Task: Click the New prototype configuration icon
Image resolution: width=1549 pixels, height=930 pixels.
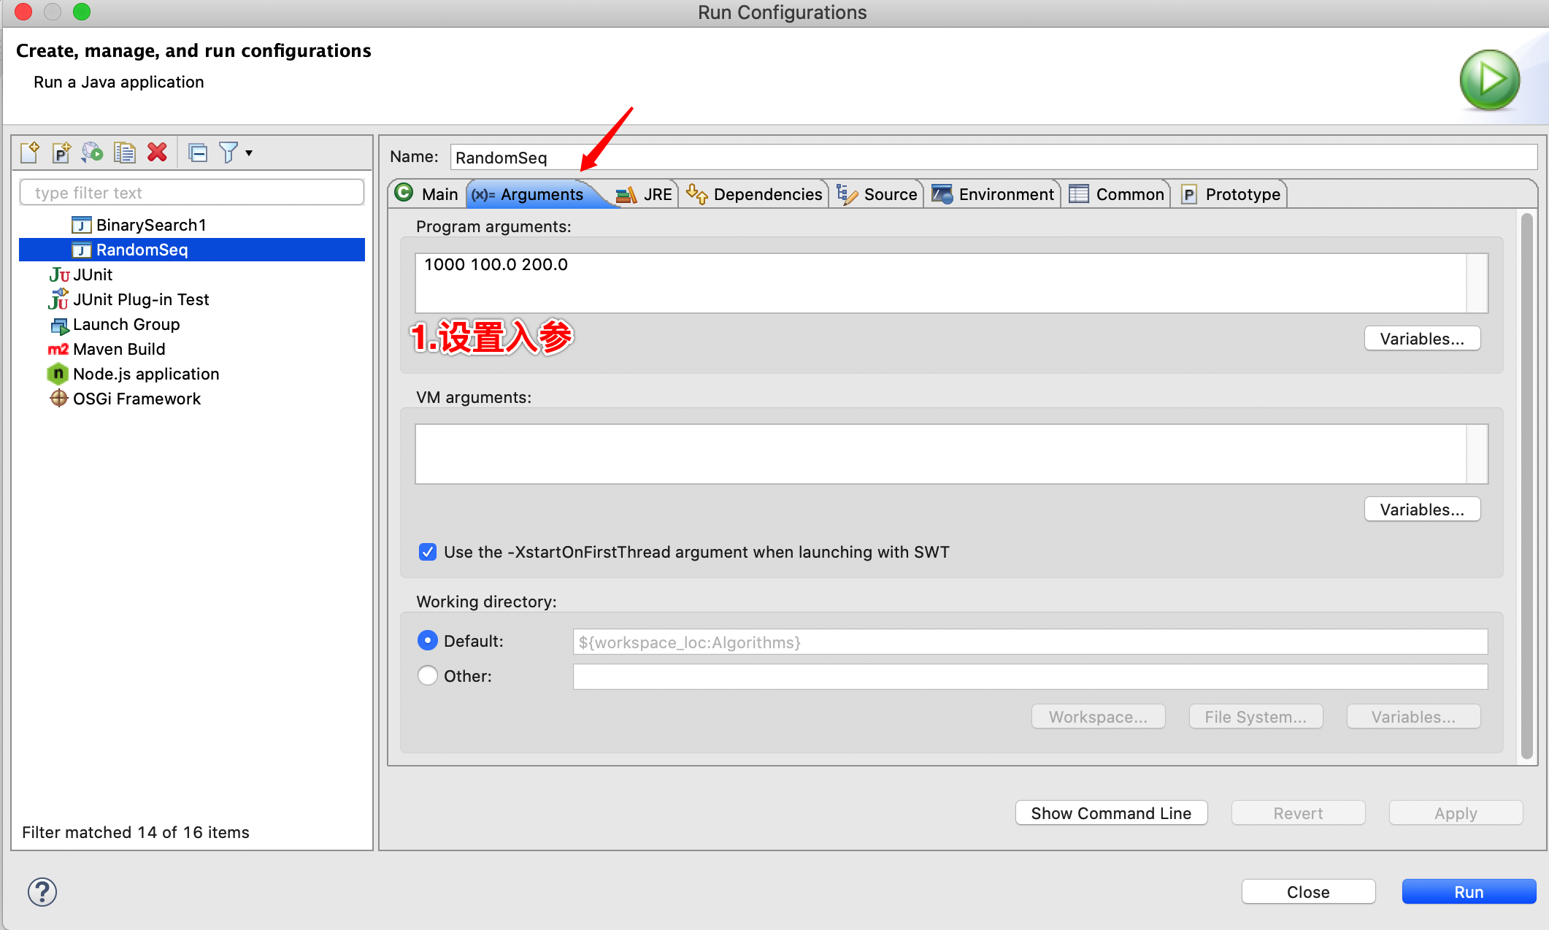Action: point(61,153)
